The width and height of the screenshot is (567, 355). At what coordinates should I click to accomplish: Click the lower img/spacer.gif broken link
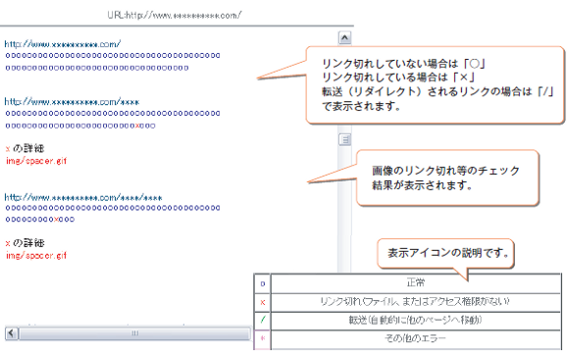pyautogui.click(x=36, y=256)
